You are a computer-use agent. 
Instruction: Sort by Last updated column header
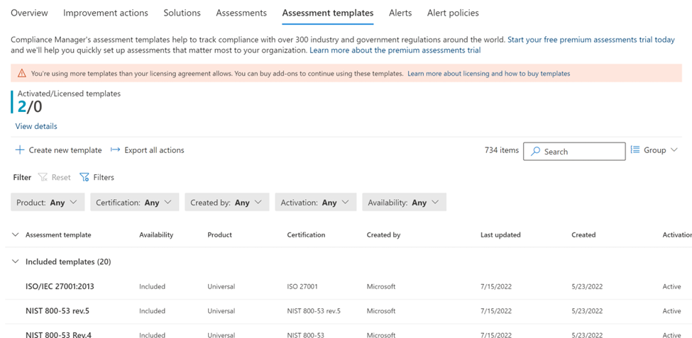[x=500, y=235]
